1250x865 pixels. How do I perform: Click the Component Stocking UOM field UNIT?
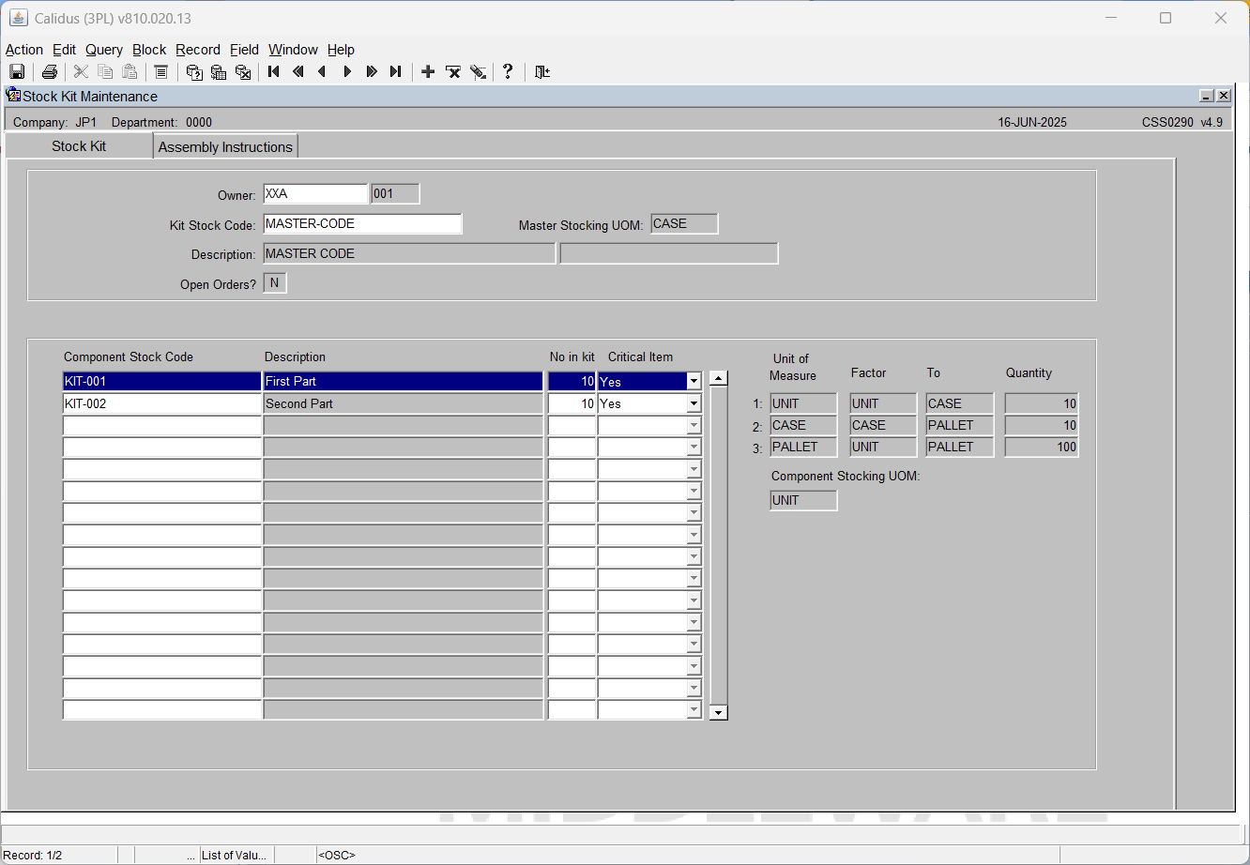click(803, 500)
